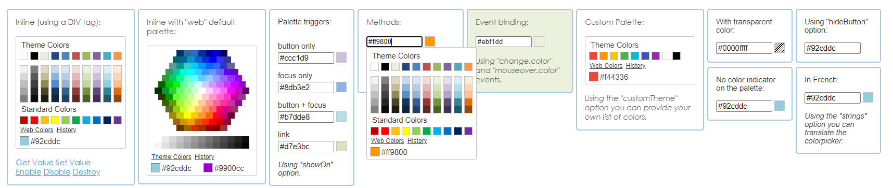Open the button only palette trigger swatch

(x=341, y=57)
